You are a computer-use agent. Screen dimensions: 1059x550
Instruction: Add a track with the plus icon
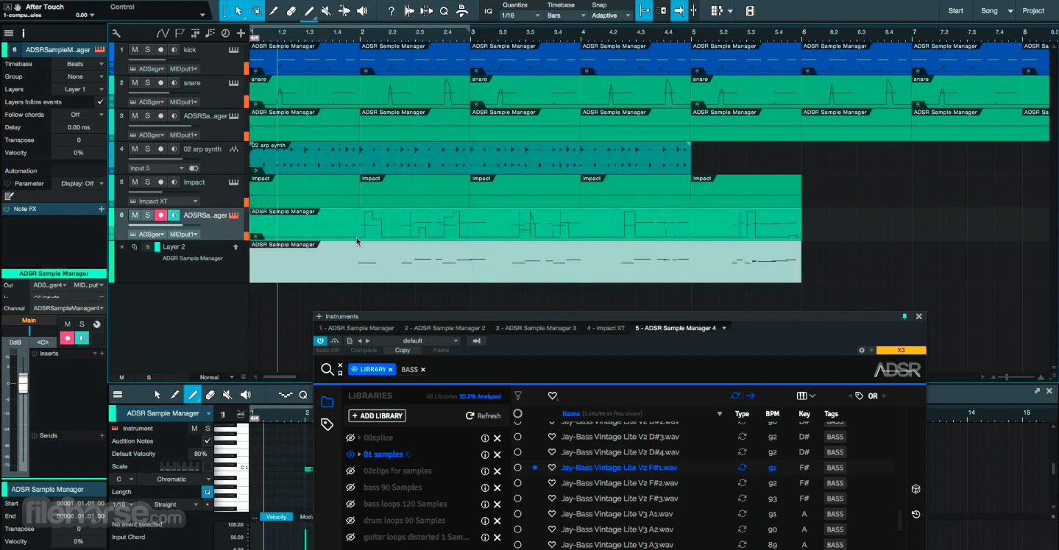(x=241, y=33)
